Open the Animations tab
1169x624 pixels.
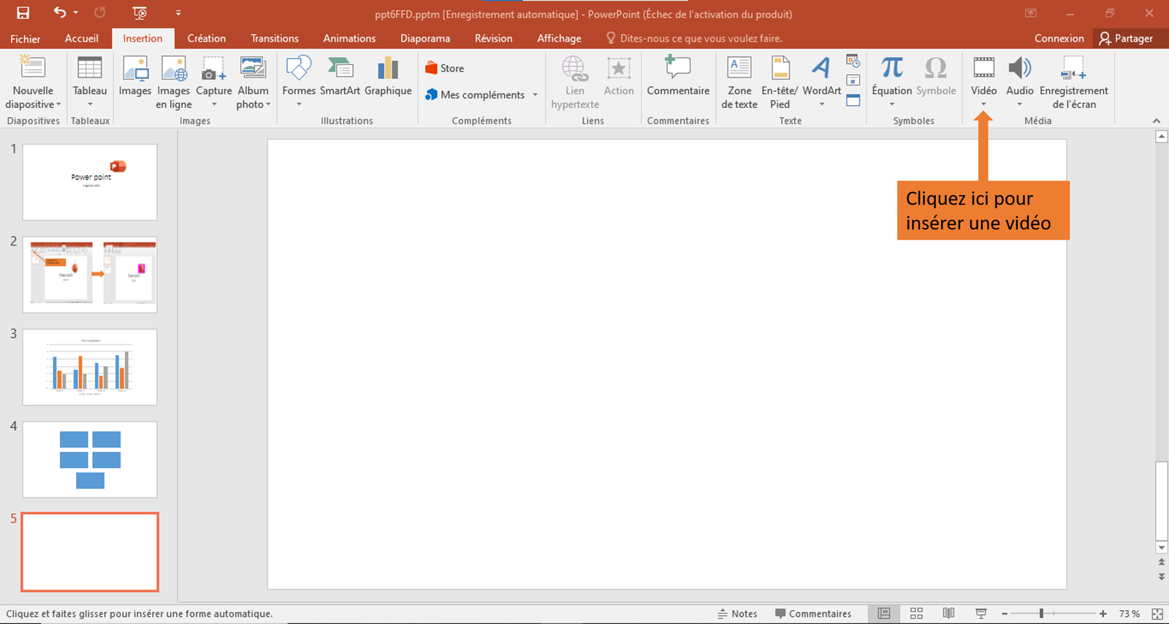pos(349,39)
